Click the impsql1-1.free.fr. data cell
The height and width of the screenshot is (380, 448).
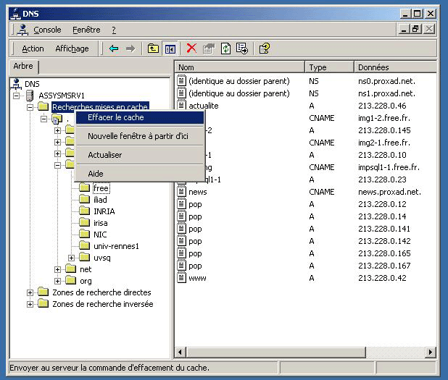(389, 167)
